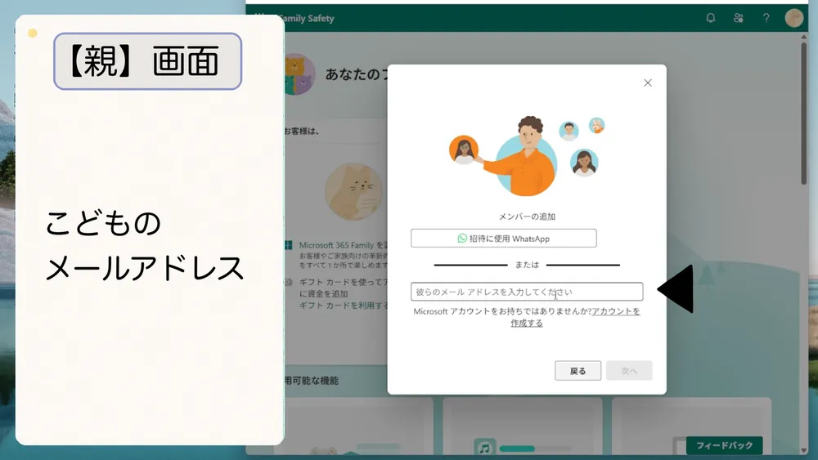Image resolution: width=818 pixels, height=460 pixels.
Task: Select the cat avatar in Family Safety
Action: coord(354,191)
